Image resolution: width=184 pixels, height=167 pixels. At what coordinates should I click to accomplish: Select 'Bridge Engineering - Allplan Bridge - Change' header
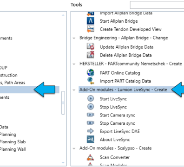124,38
